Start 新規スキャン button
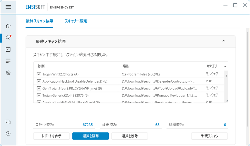 pyautogui.click(x=209, y=136)
